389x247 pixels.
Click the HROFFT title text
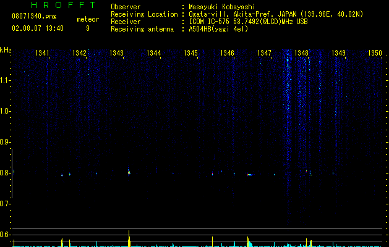64,5
